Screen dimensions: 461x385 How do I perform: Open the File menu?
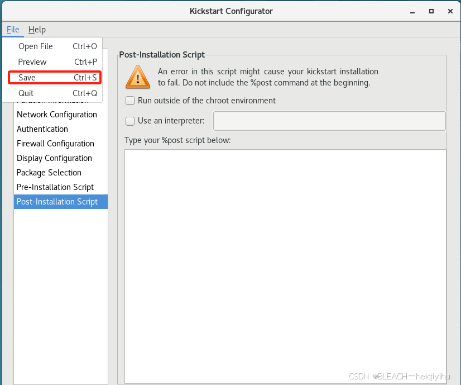coord(13,30)
